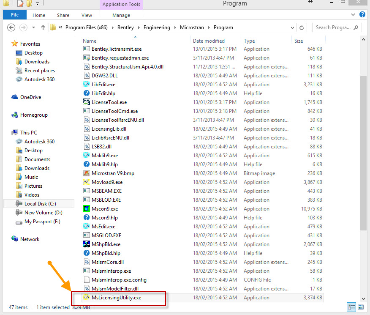Open Quick Access Toolbar customize dropdown
Viewport: 370px width, 315px height.
[x=37, y=3]
